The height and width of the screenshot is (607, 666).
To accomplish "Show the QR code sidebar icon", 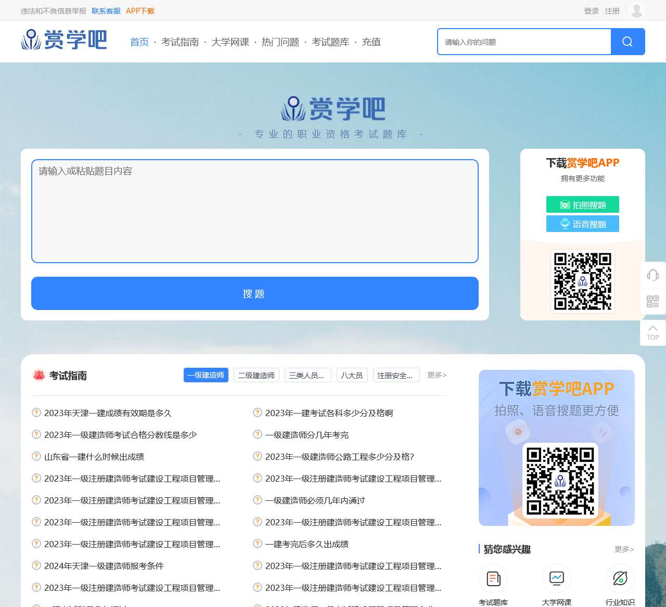I will click(x=653, y=302).
